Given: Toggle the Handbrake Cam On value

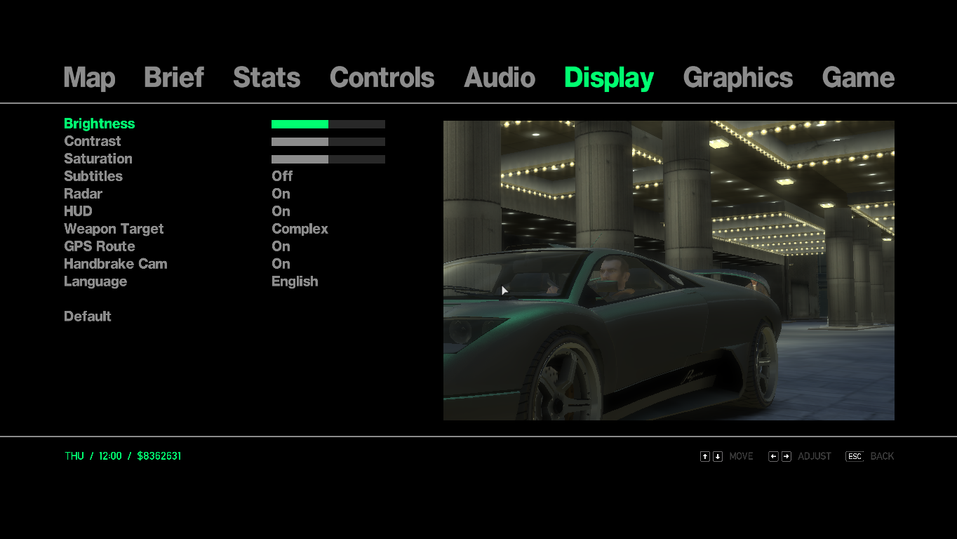Looking at the screenshot, I should (281, 264).
